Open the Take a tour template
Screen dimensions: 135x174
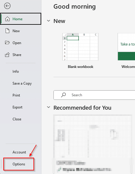pyautogui.click(x=126, y=47)
